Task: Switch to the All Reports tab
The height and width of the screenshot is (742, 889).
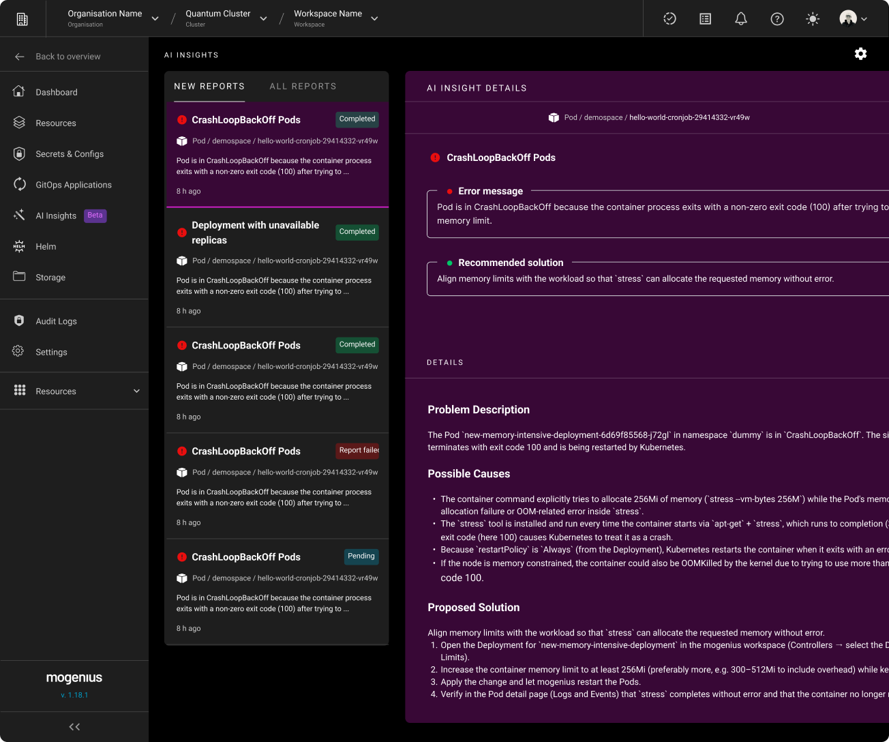Action: [303, 87]
